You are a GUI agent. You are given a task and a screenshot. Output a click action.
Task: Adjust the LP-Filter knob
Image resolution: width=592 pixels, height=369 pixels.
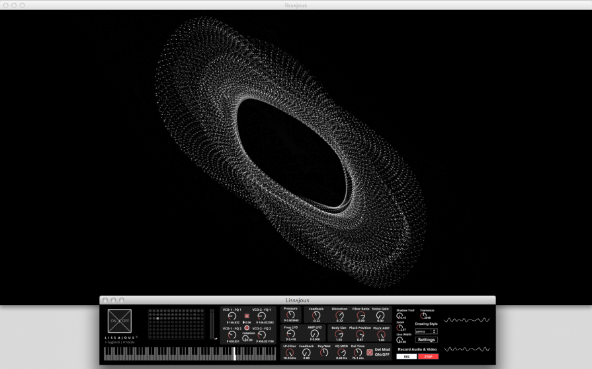(290, 352)
